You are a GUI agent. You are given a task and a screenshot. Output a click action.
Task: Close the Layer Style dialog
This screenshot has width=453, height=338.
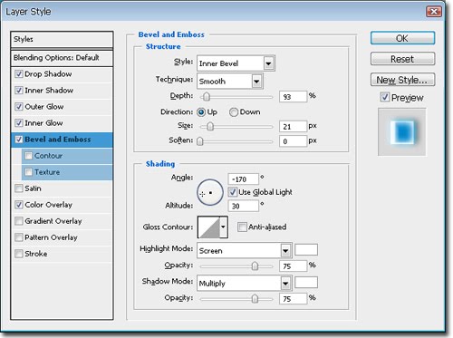click(434, 12)
